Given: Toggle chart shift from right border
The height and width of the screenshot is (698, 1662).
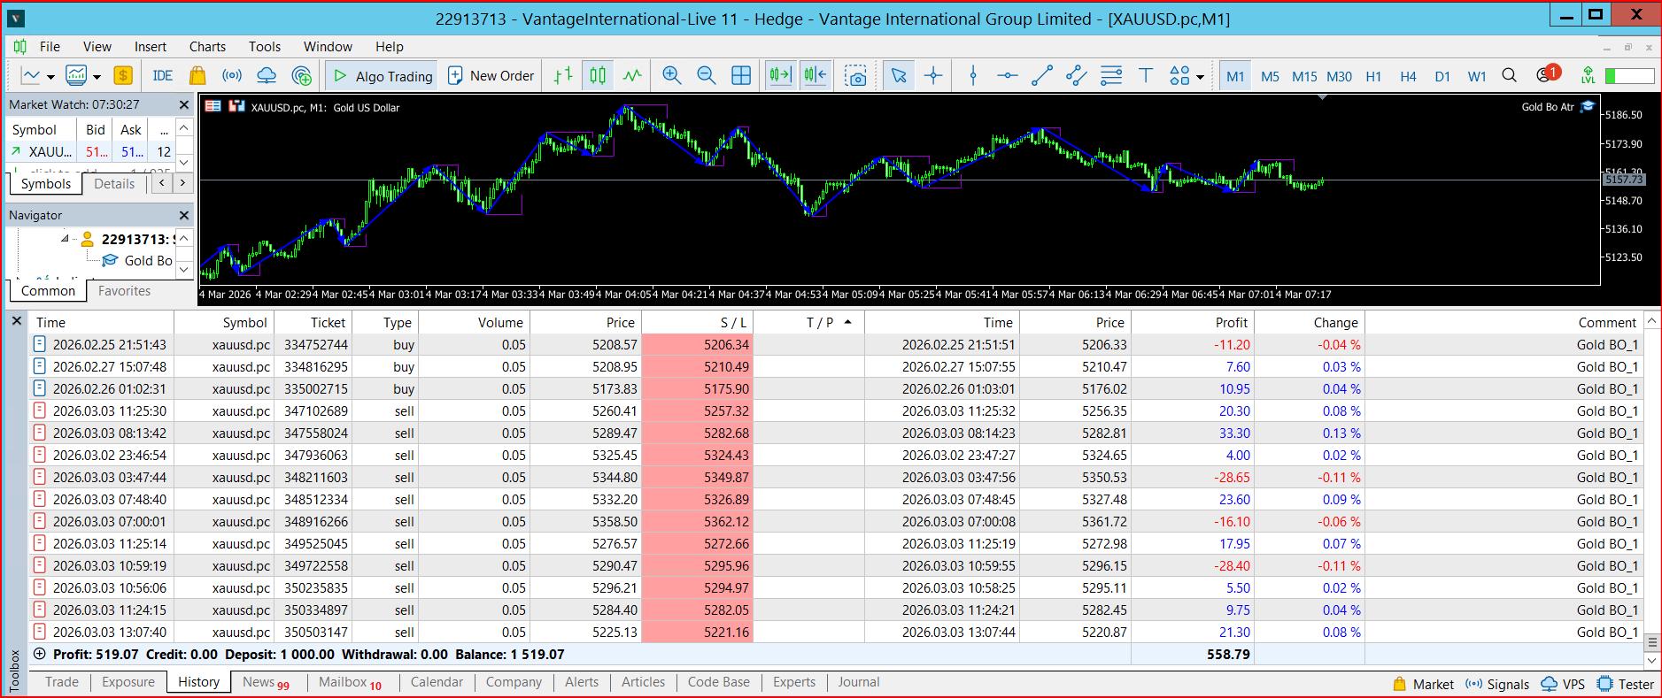Looking at the screenshot, I should click(x=815, y=76).
